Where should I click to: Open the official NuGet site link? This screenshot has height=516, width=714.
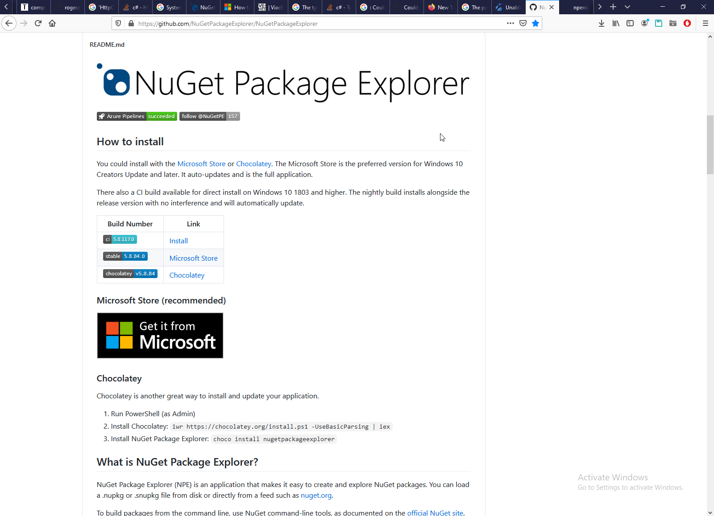(x=435, y=513)
